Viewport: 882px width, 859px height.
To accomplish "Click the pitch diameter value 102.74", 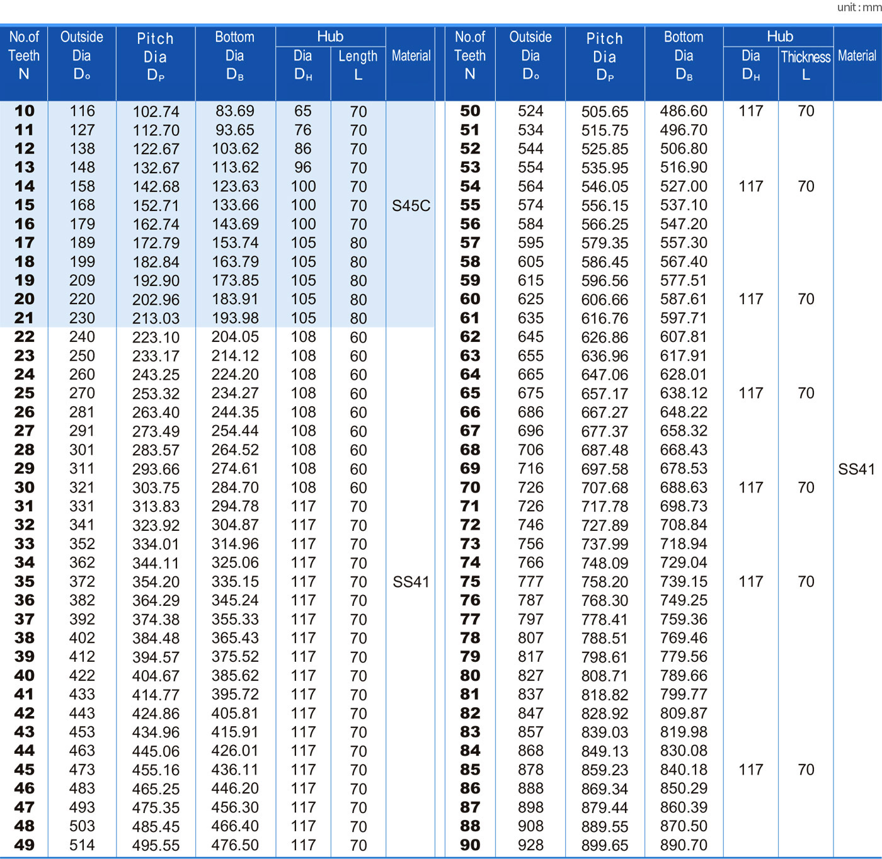I will (156, 111).
